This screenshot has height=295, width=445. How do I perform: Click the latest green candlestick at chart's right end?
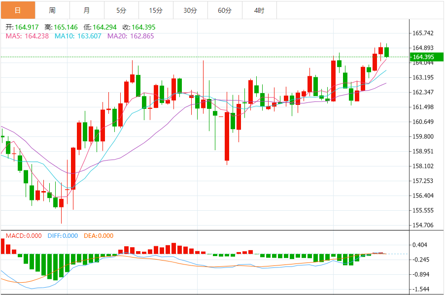[386, 52]
